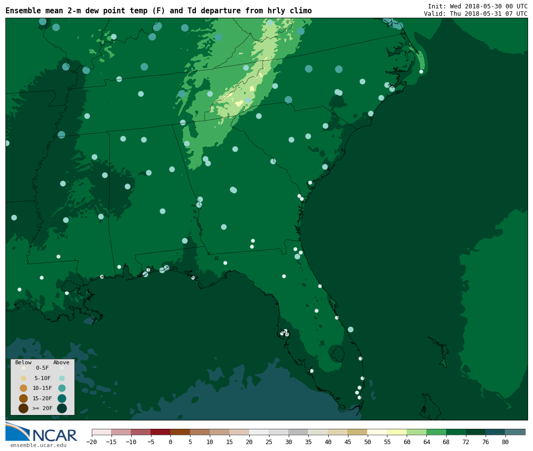Image resolution: width=533 pixels, height=451 pixels.
Task: Click the 'Above' legend heading
Action: [61, 362]
